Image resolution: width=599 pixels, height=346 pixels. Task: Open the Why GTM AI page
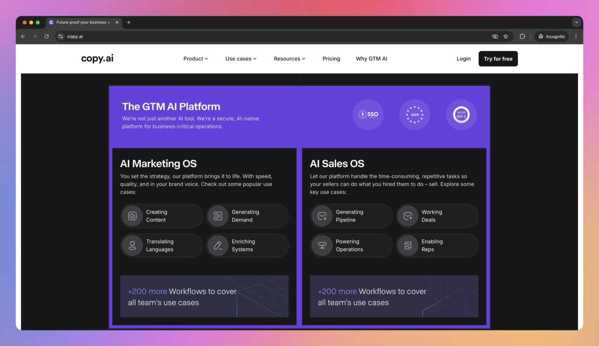pyautogui.click(x=371, y=59)
